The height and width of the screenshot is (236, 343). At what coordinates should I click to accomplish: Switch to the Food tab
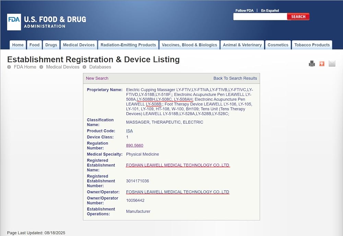[x=34, y=45]
